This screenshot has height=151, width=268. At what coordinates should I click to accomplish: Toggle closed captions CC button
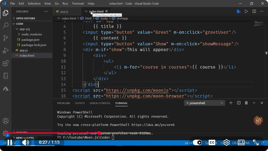point(212,142)
